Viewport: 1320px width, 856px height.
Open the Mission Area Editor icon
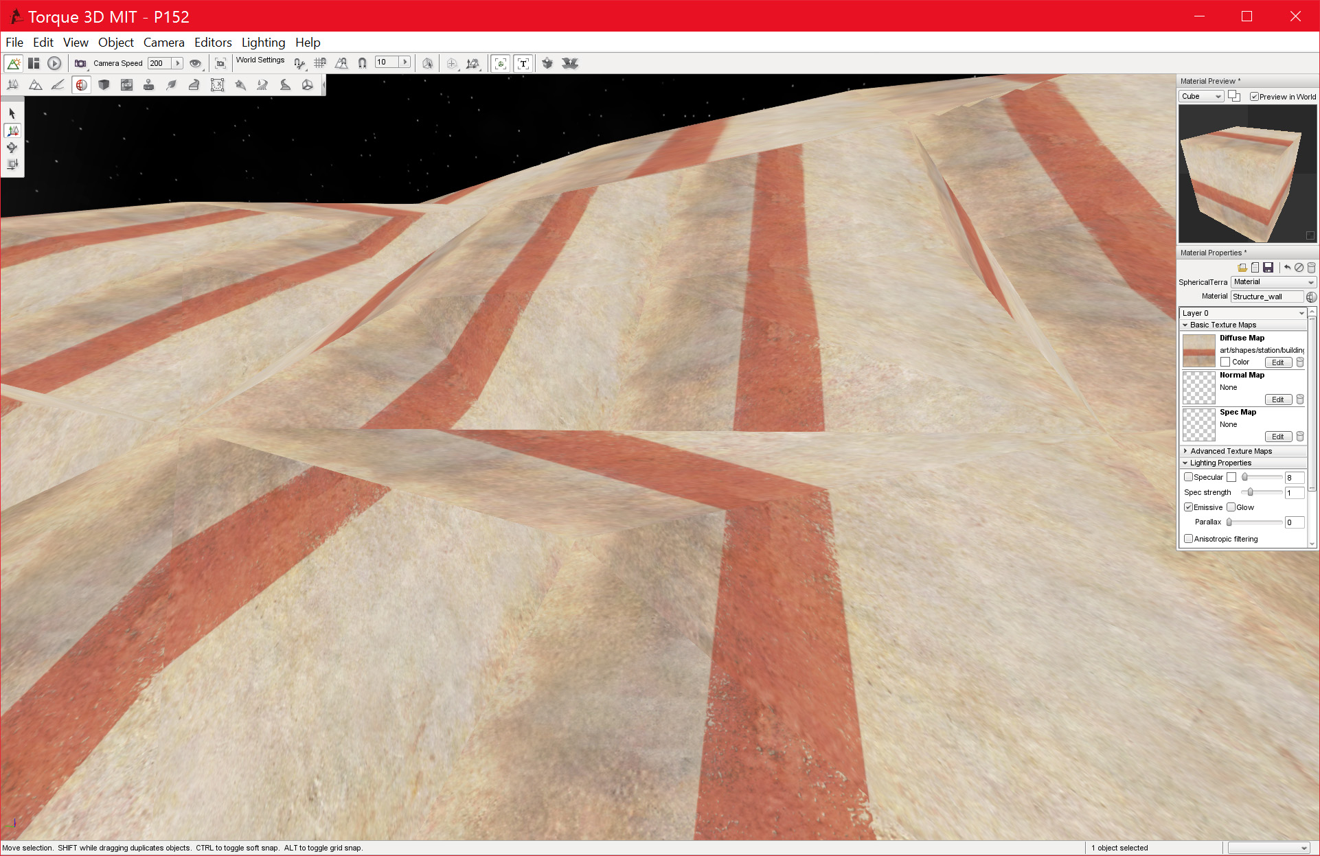tap(217, 85)
